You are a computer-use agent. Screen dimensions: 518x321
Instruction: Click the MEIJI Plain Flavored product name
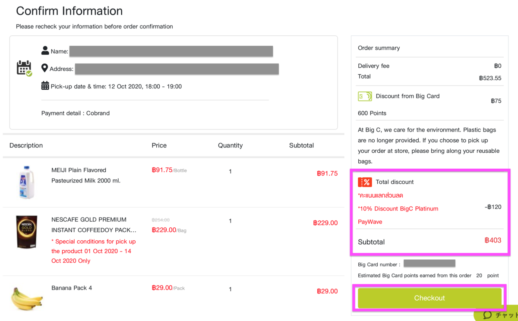[86, 175]
